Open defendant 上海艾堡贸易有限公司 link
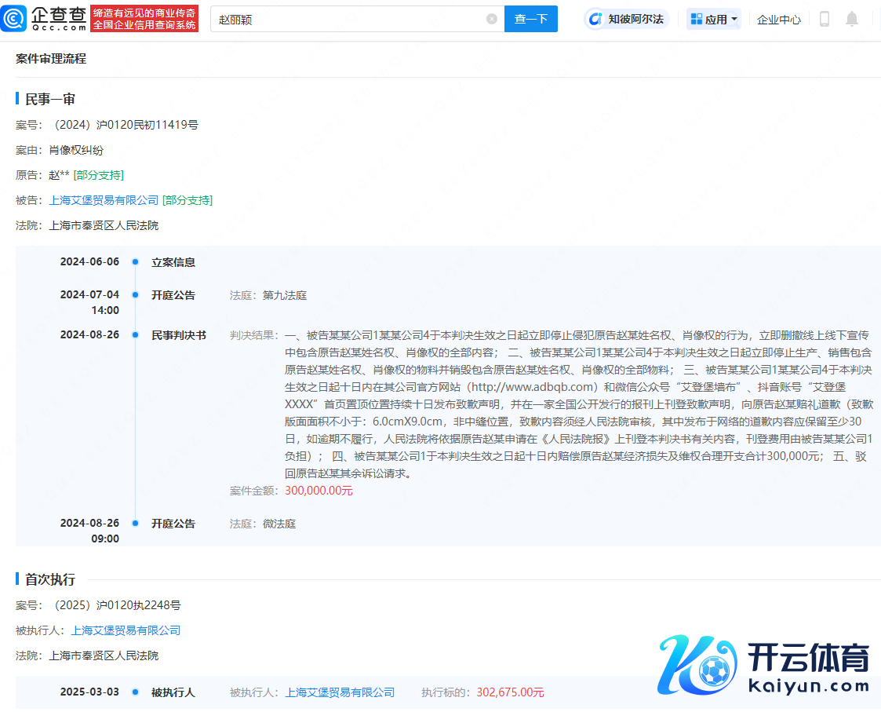Viewport: 881px width, 712px height. point(104,200)
